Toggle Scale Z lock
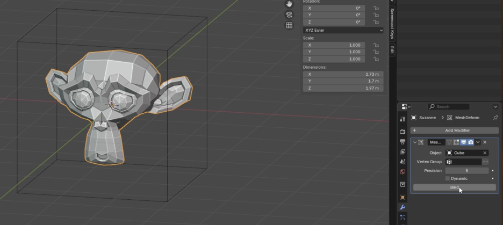The width and height of the screenshot is (503, 225). 376,59
